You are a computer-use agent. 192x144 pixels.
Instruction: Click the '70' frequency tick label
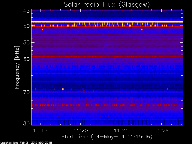click(x=26, y=92)
